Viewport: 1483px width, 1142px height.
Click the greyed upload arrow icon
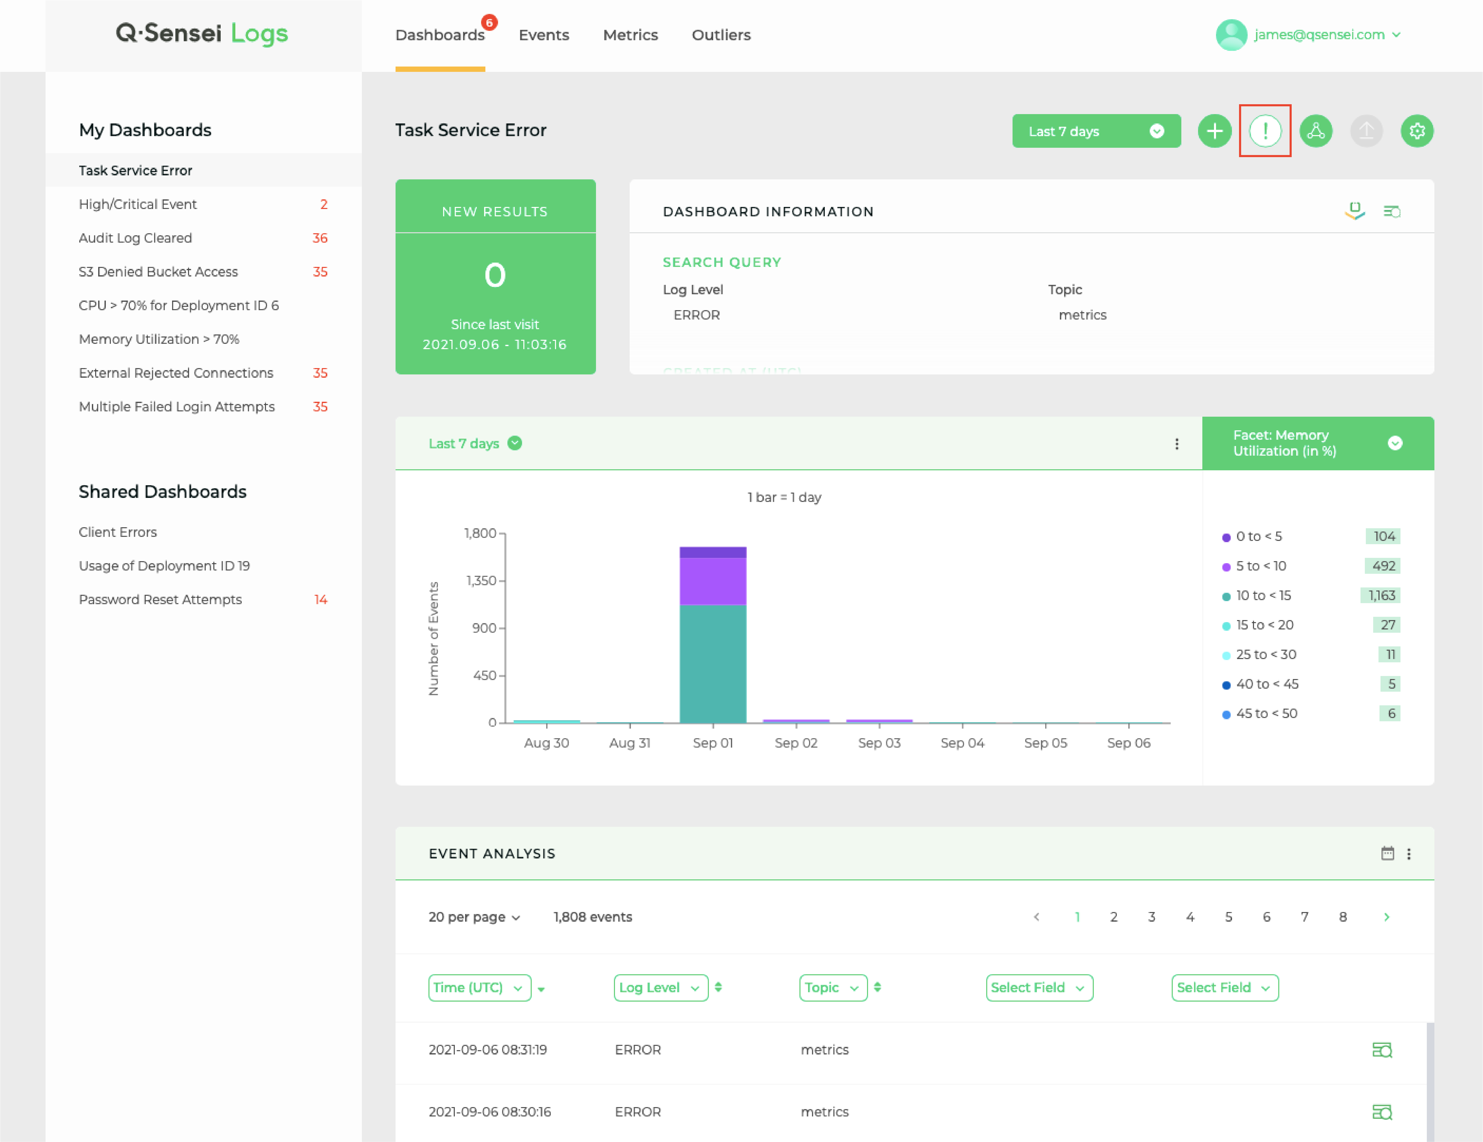tap(1366, 131)
